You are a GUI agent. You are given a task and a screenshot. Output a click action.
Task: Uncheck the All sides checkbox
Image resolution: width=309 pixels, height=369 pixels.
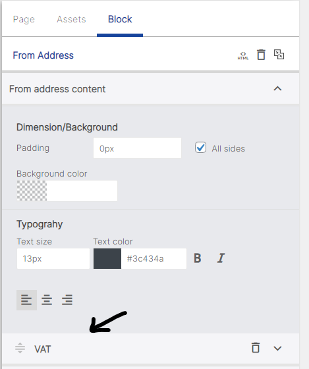pos(200,148)
